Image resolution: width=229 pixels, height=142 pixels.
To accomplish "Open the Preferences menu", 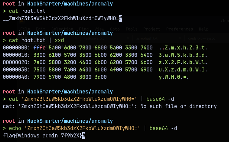I will click(x=179, y=29).
